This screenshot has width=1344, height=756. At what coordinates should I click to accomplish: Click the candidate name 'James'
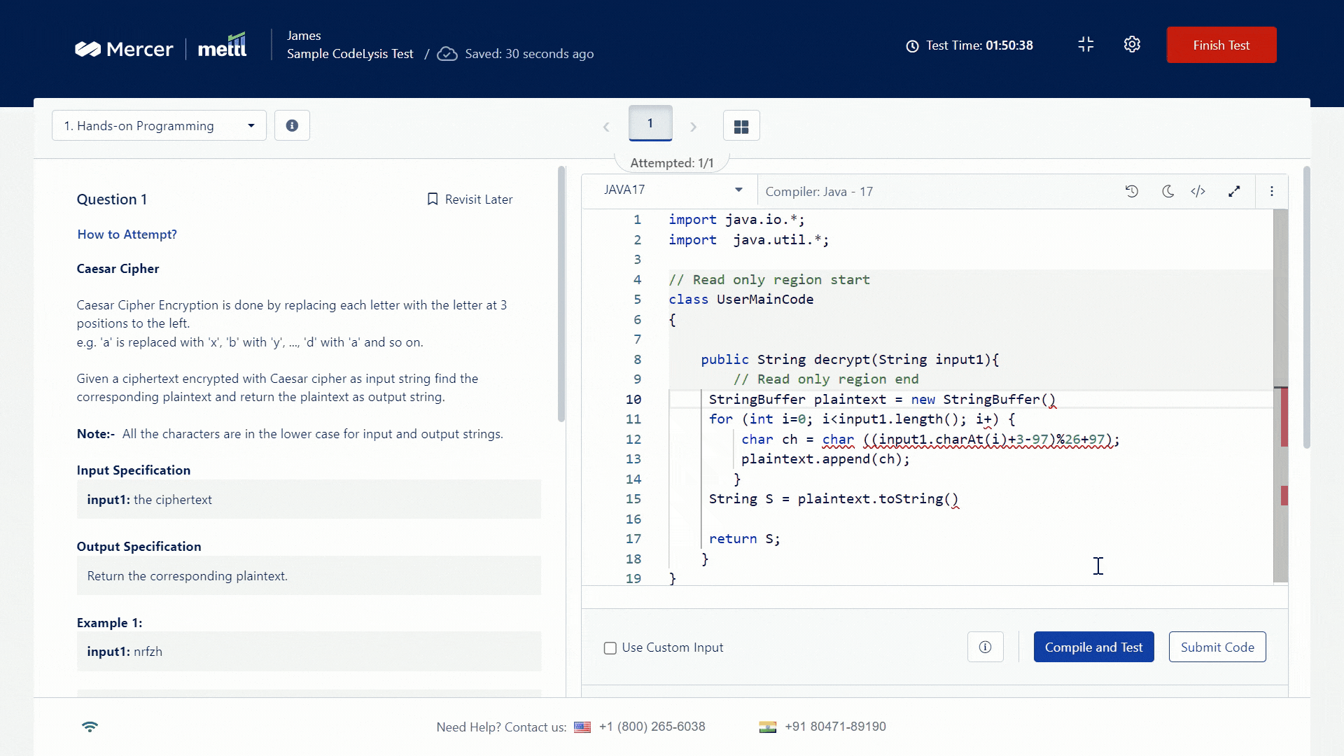304,36
